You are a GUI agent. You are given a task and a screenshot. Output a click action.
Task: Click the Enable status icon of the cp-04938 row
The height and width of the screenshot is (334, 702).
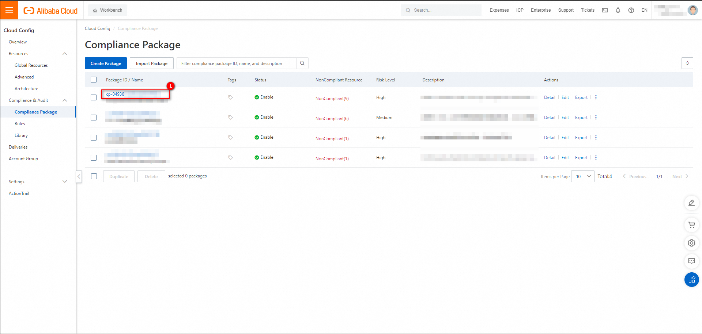(x=257, y=97)
